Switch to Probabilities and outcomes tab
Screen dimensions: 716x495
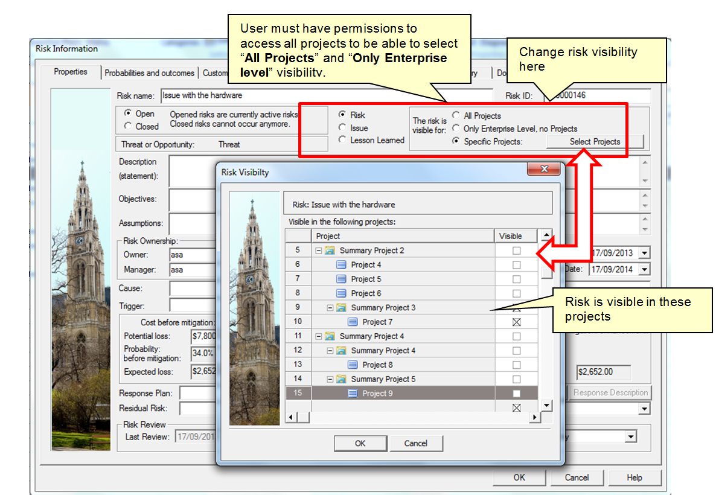(x=149, y=73)
